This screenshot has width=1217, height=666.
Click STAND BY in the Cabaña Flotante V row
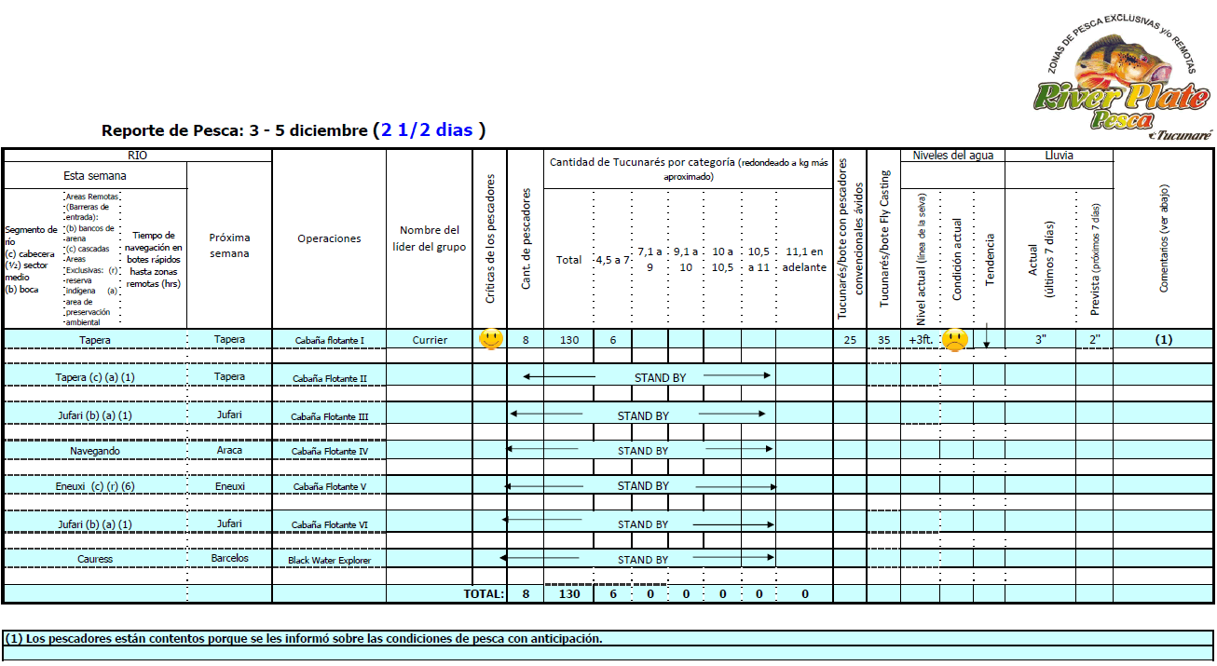coord(642,486)
